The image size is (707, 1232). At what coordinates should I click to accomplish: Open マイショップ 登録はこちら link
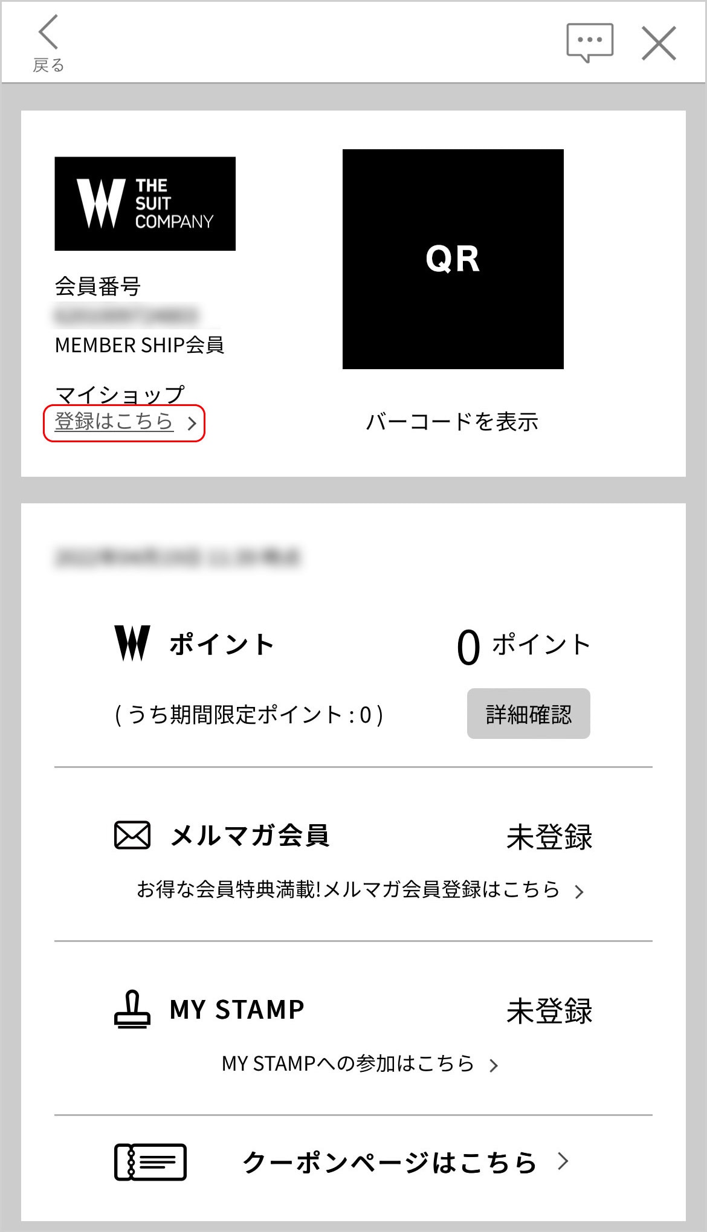(114, 421)
